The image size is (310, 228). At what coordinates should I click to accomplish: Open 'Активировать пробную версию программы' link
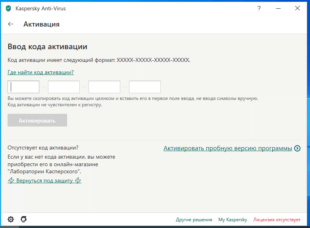tap(228, 148)
